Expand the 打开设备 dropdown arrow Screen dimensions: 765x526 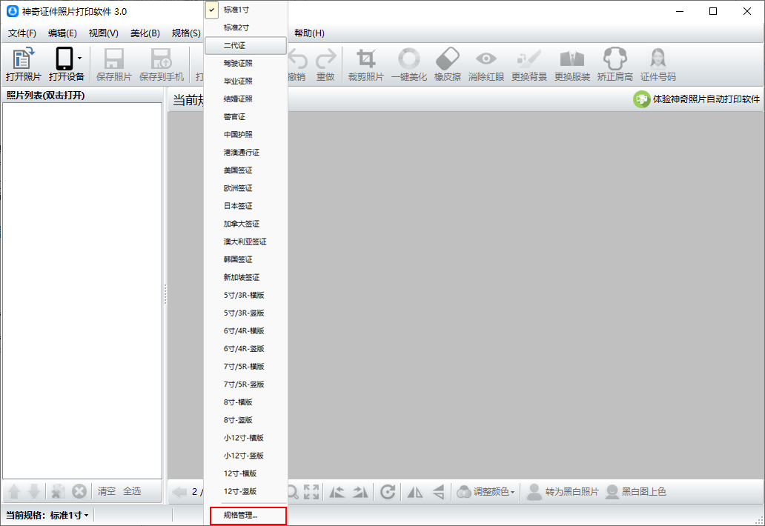(80, 57)
